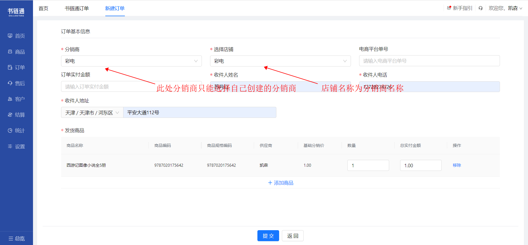Viewport: 528px width, 245px height.
Task: Click product name 西游记图像小说全5册
Action: click(x=86, y=165)
